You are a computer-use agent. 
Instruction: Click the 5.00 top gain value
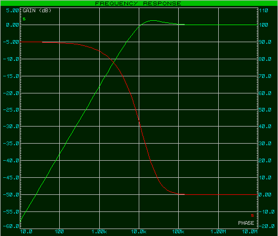pos(12,11)
